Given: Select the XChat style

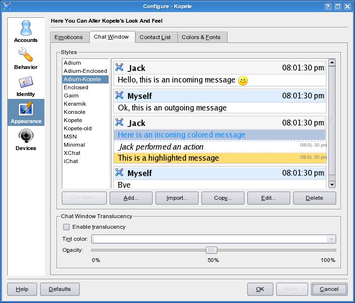Looking at the screenshot, I should click(85, 153).
